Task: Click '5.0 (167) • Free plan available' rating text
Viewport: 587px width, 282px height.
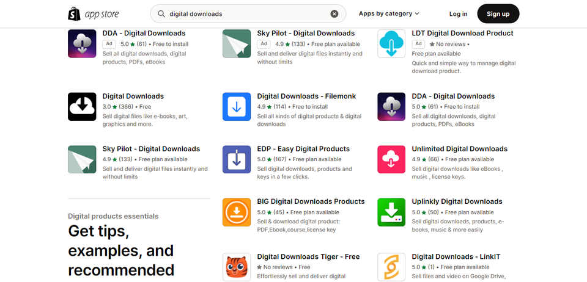Action: pyautogui.click(x=299, y=159)
